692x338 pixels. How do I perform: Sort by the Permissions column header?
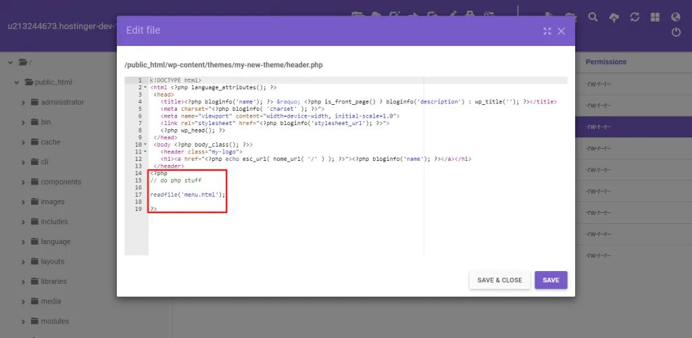606,62
